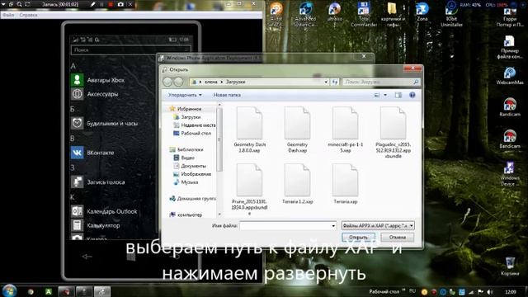Tap the phone back arrow button
This screenshot has width=528, height=297.
click(87, 257)
